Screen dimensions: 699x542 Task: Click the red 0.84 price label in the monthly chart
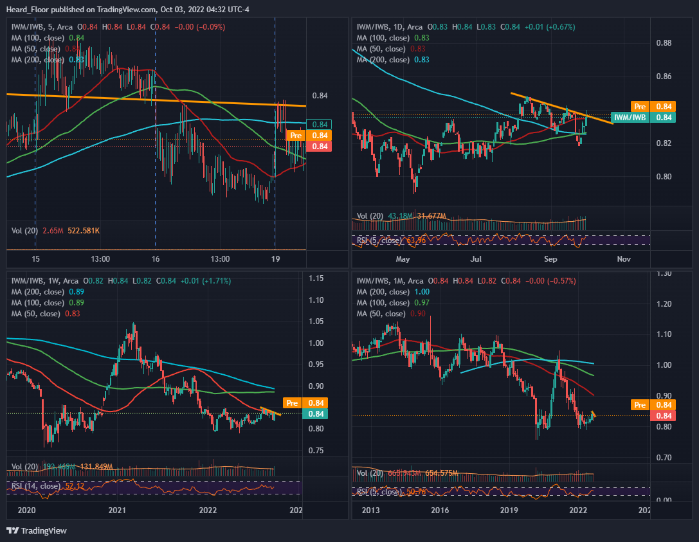click(664, 415)
